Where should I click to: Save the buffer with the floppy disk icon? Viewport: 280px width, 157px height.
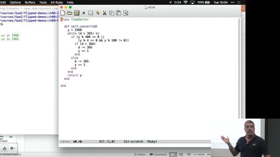pyautogui.click(x=91, y=13)
